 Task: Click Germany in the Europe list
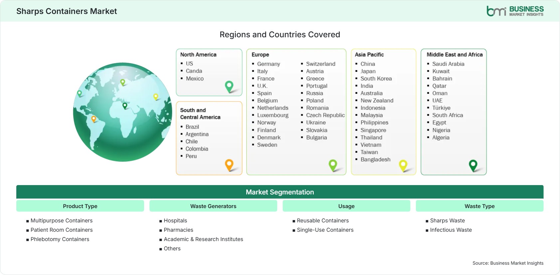[269, 64]
